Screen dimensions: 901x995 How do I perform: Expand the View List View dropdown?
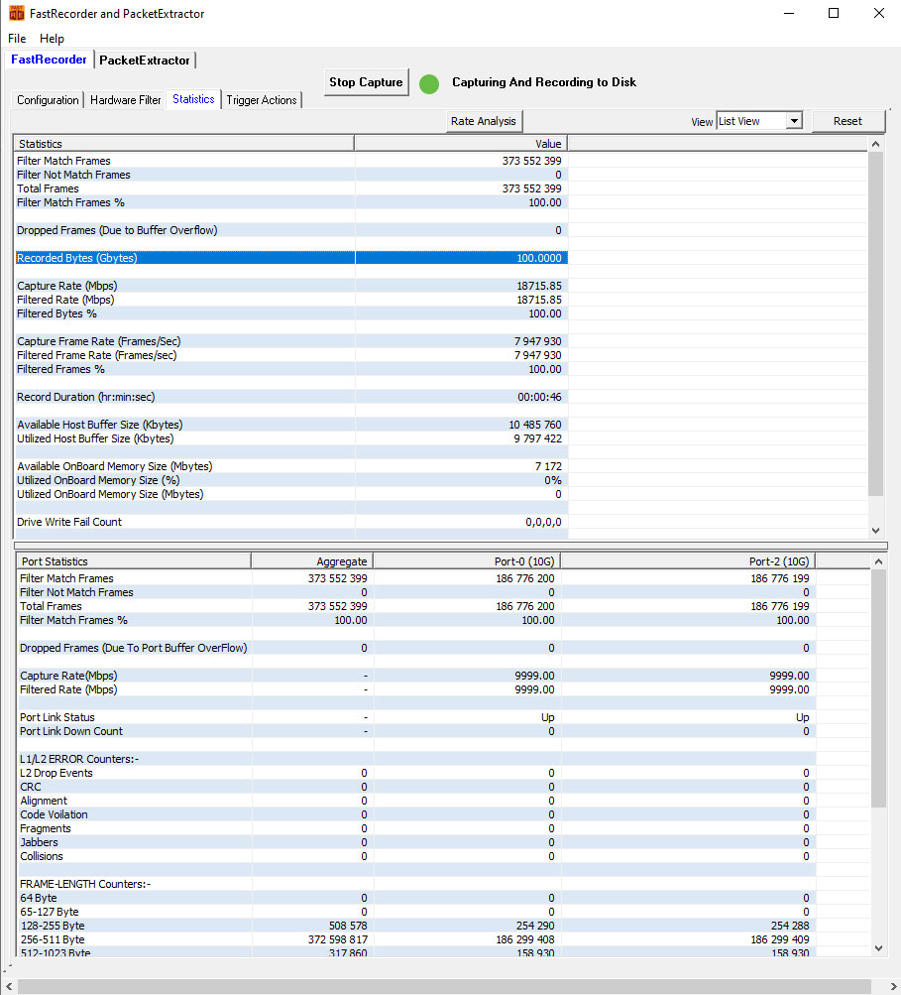point(794,121)
